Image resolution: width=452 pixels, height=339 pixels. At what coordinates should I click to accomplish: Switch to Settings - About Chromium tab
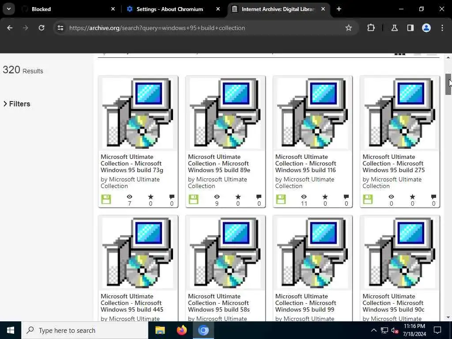tap(173, 9)
